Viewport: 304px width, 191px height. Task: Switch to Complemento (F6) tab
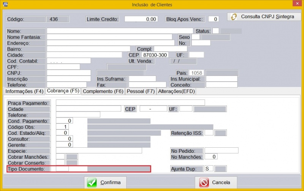tap(103, 91)
